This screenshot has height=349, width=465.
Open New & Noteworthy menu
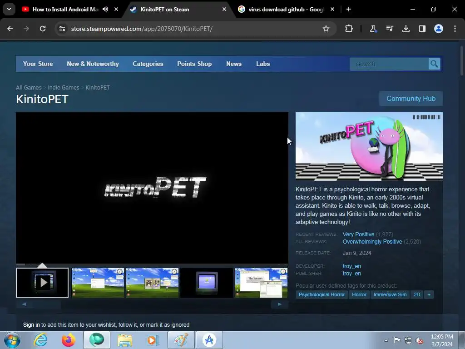coord(93,64)
